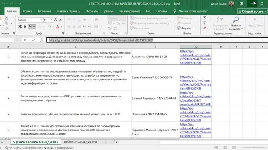The width and height of the screenshot is (268, 150).
Task: Open Найти и выделить menu
Action: point(236,23)
